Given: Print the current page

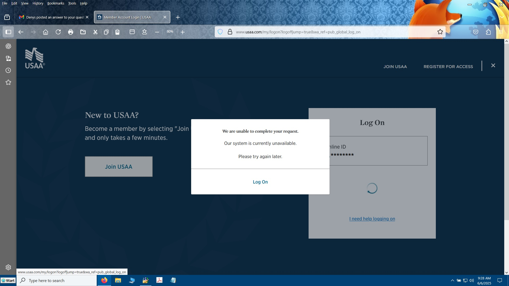Looking at the screenshot, I should tap(71, 32).
